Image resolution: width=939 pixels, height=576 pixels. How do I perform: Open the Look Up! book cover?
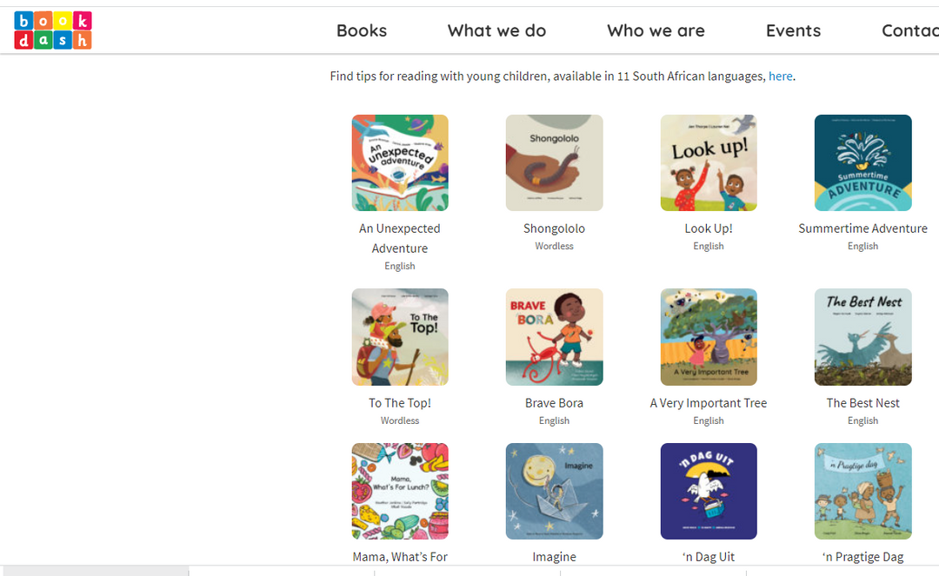pyautogui.click(x=709, y=162)
